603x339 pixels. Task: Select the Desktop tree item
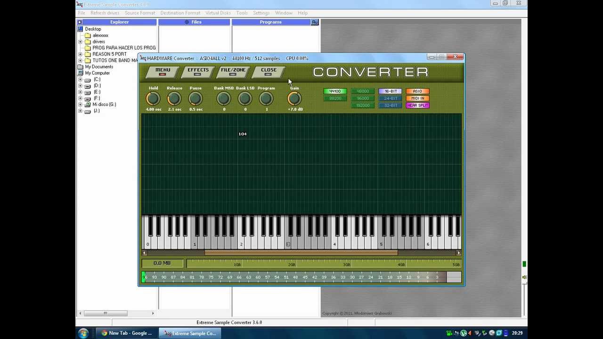point(93,29)
